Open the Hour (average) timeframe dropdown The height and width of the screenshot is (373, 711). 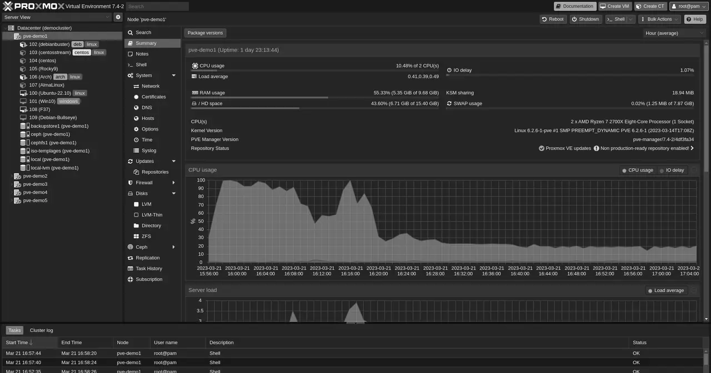674,33
